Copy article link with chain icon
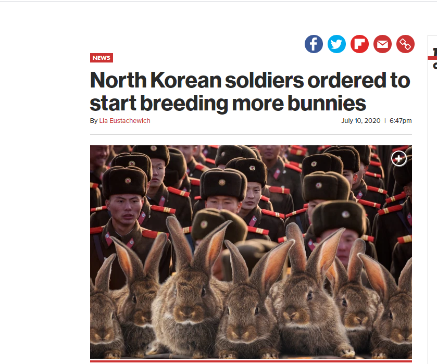The image size is (437, 364). point(405,44)
